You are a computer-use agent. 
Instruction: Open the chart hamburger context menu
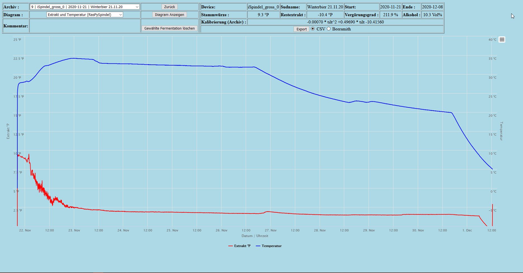tap(502, 40)
